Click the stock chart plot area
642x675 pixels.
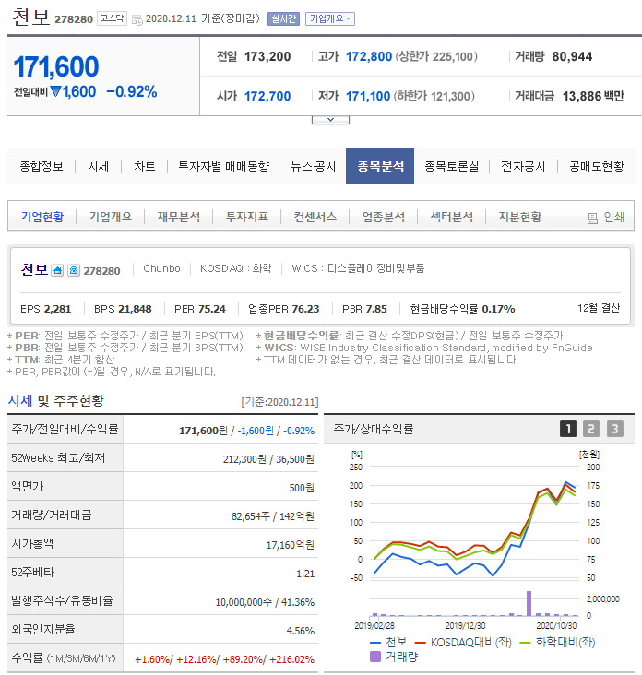point(473,523)
